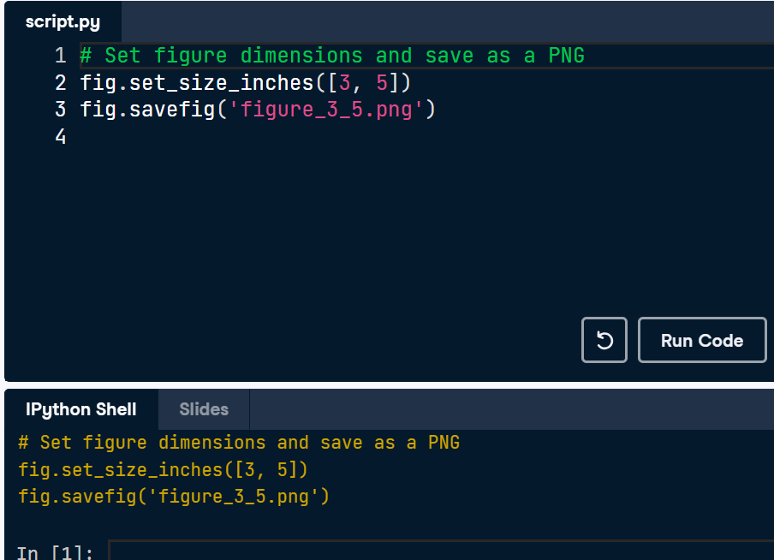Click fig.savefig line in shell output

(174, 497)
